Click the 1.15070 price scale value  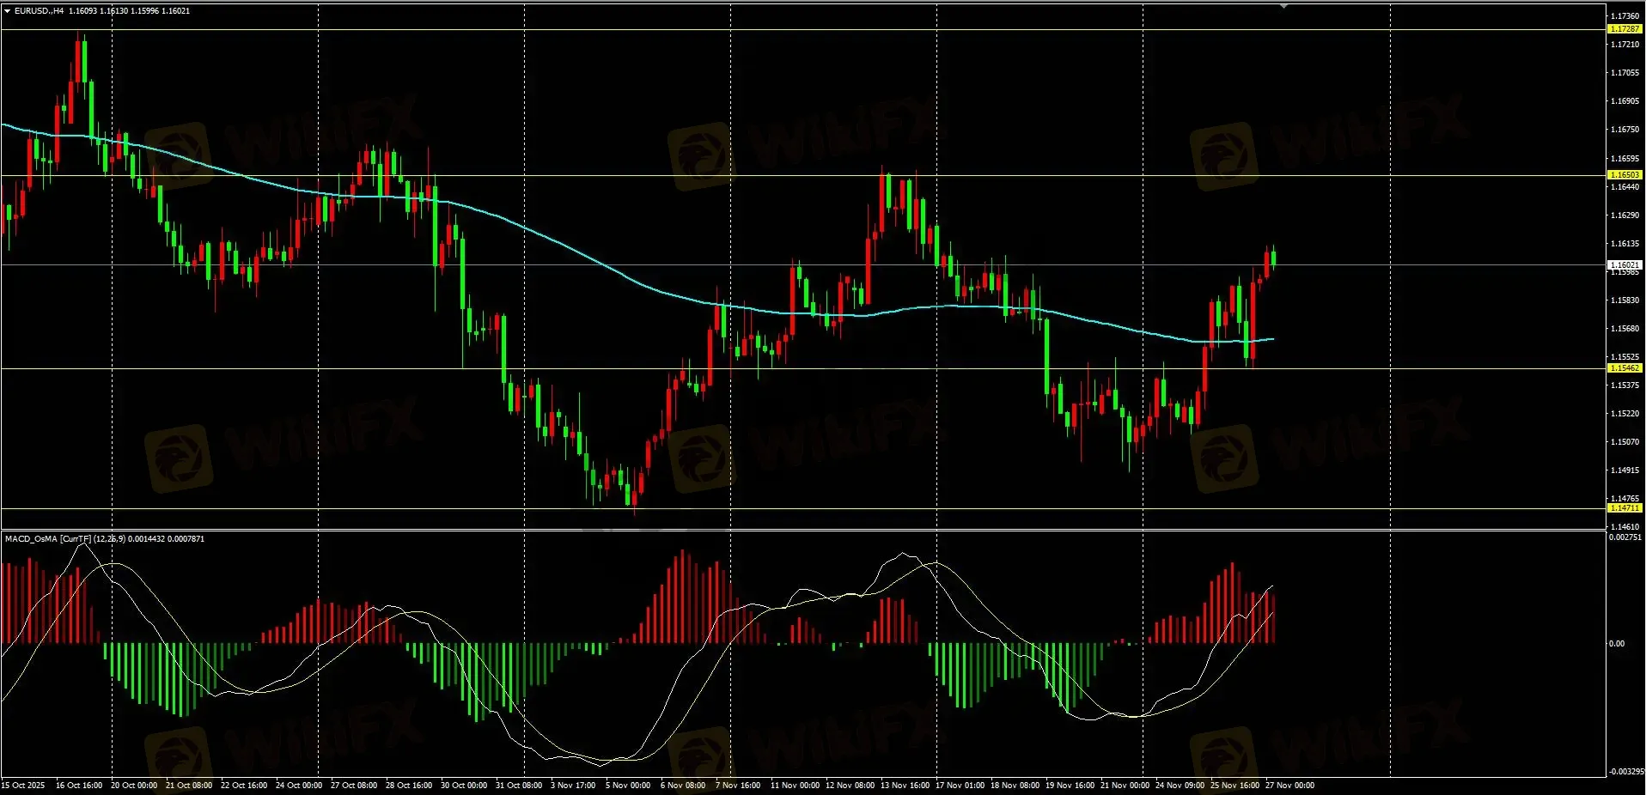(1625, 442)
